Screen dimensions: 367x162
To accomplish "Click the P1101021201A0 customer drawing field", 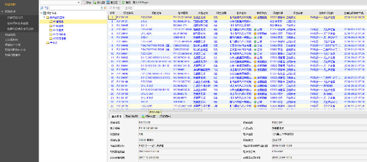I will coord(189,128).
